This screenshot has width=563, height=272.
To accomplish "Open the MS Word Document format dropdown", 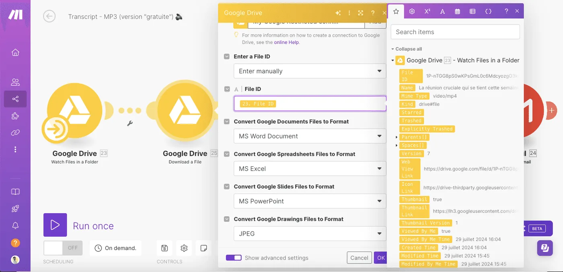I will click(310, 136).
